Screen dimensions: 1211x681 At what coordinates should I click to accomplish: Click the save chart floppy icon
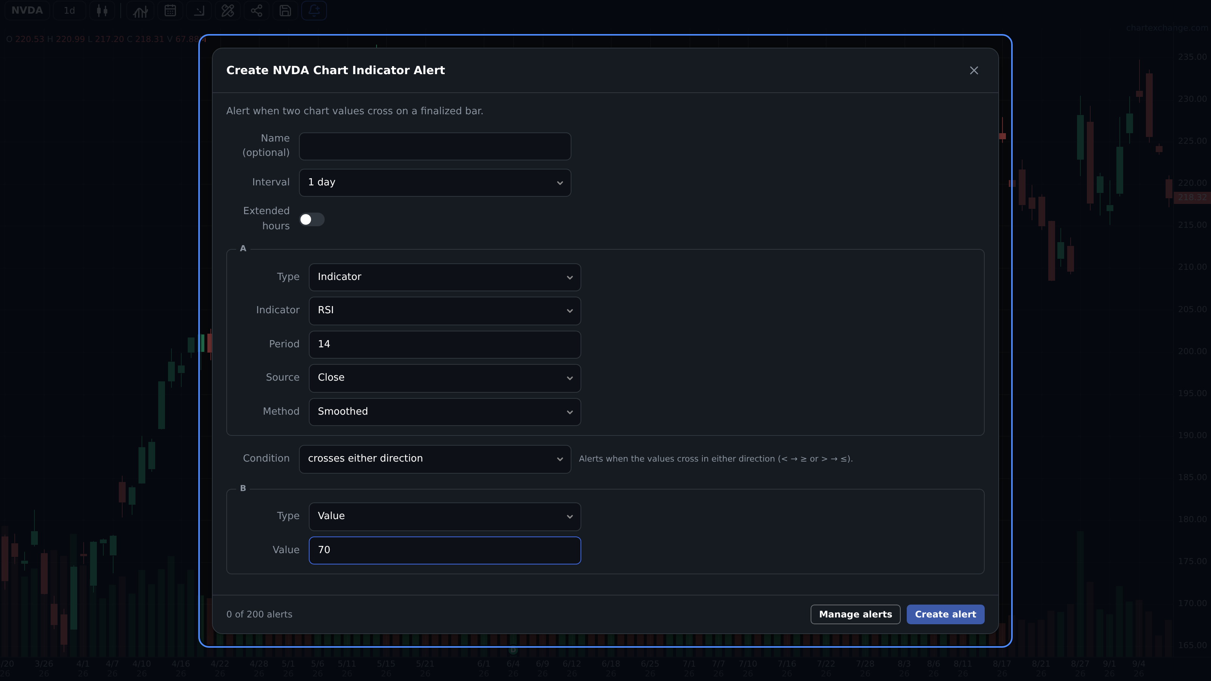pos(285,10)
